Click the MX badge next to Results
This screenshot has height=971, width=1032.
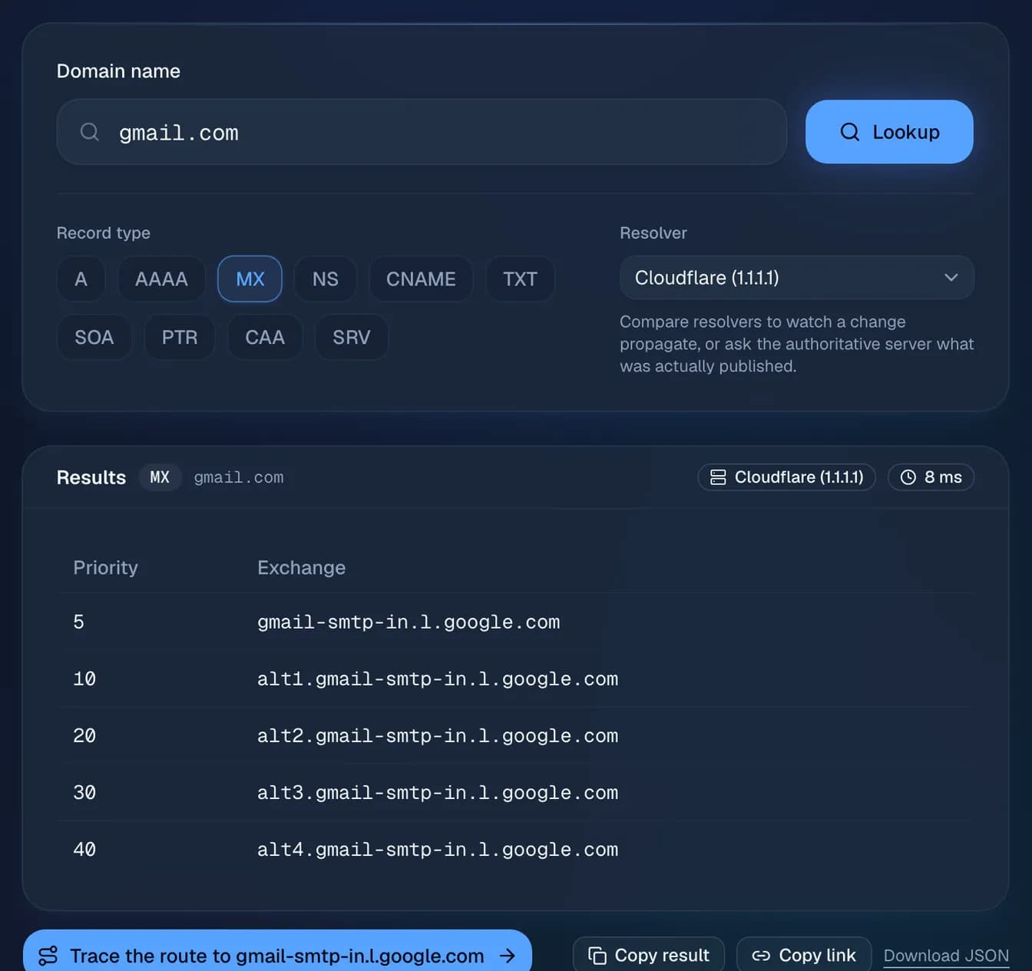160,477
